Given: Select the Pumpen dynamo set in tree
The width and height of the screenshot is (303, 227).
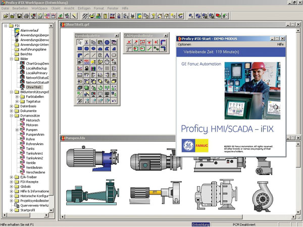Looking at the screenshot, I should tap(32, 130).
